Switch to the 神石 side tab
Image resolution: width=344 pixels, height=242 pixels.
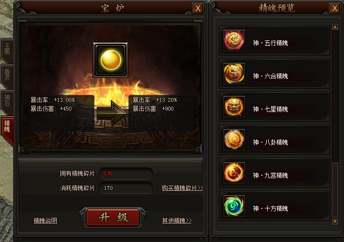pyautogui.click(x=7, y=102)
